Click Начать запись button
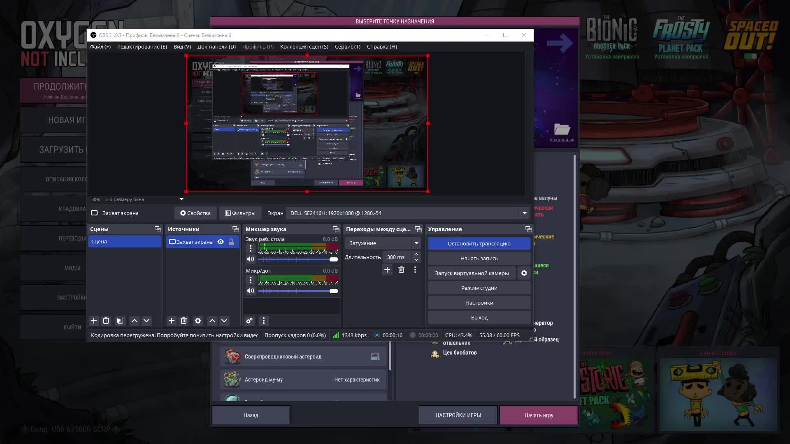This screenshot has width=790, height=444. tap(479, 258)
